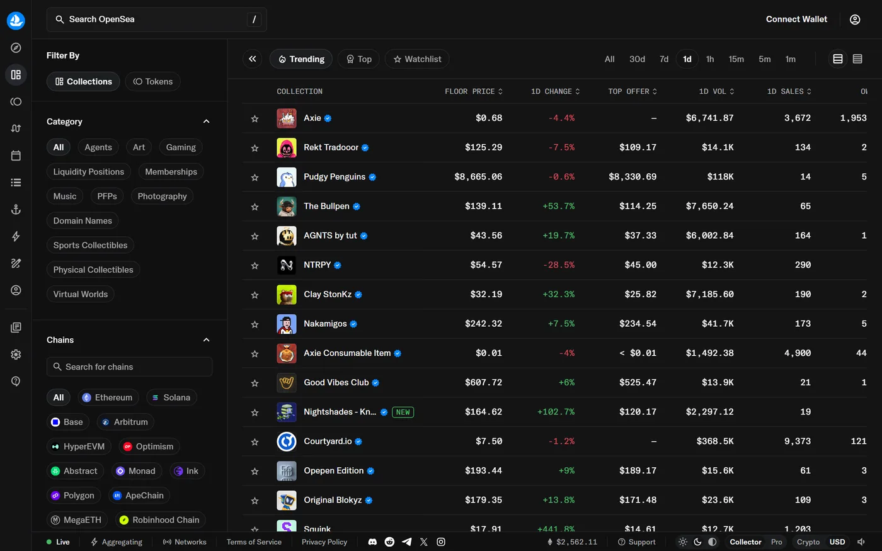Filter category by Gaming

tap(181, 147)
